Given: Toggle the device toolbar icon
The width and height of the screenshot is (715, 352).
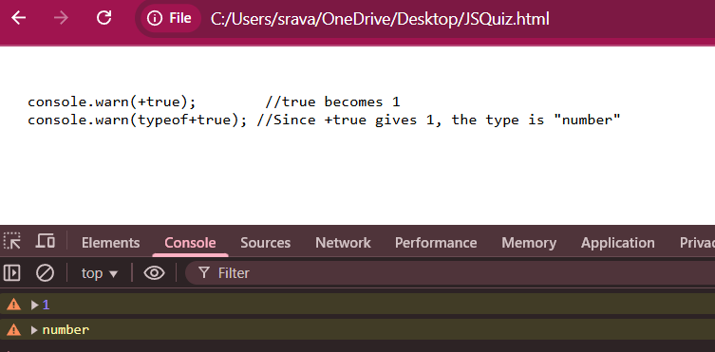Looking at the screenshot, I should click(x=46, y=241).
